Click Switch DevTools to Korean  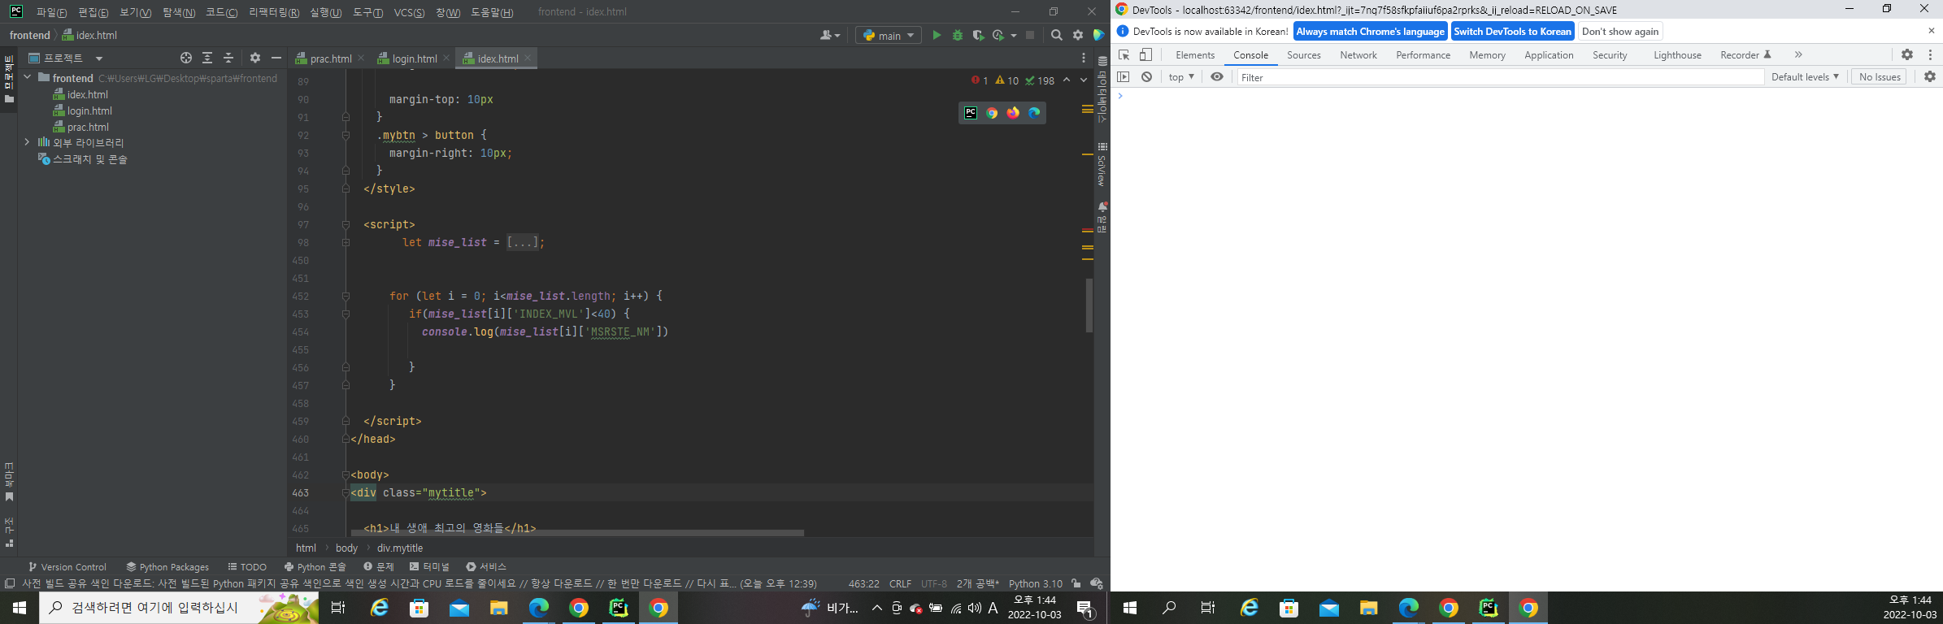click(1513, 31)
